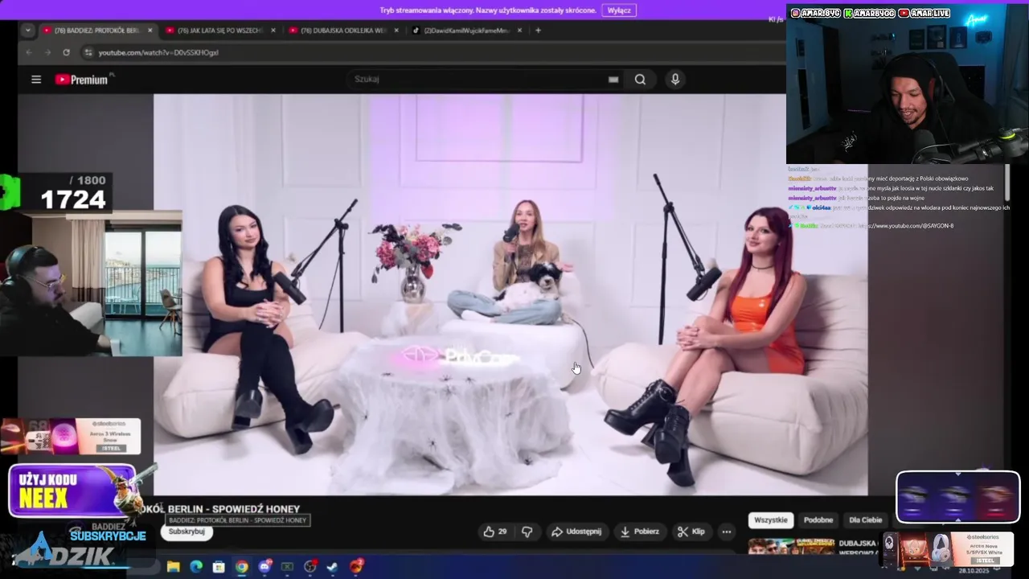Switch to DawidKamilWujcikFameMma TikTok tab
The image size is (1029, 579).
(466, 31)
